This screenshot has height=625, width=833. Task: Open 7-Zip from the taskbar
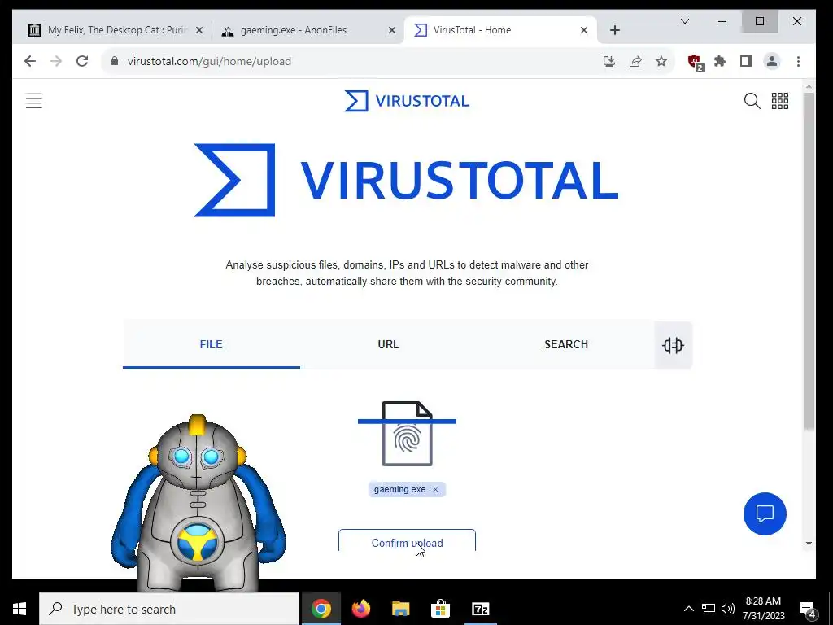click(x=480, y=609)
